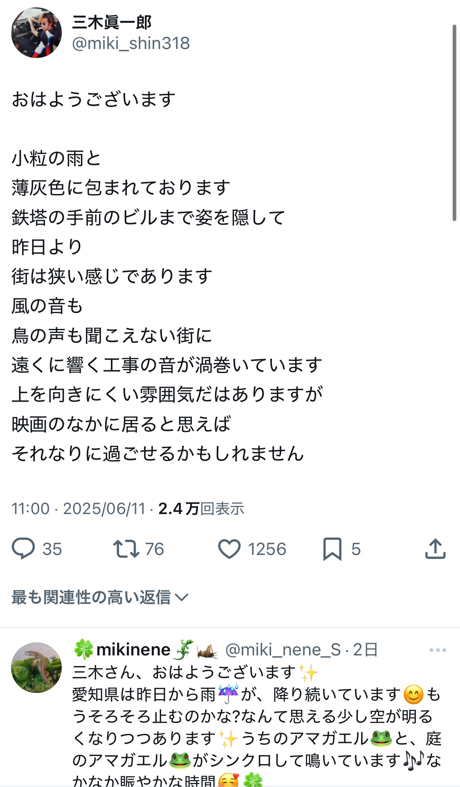This screenshot has width=460, height=787.
Task: Tap the 三木眞一郎 display name
Action: click(112, 22)
